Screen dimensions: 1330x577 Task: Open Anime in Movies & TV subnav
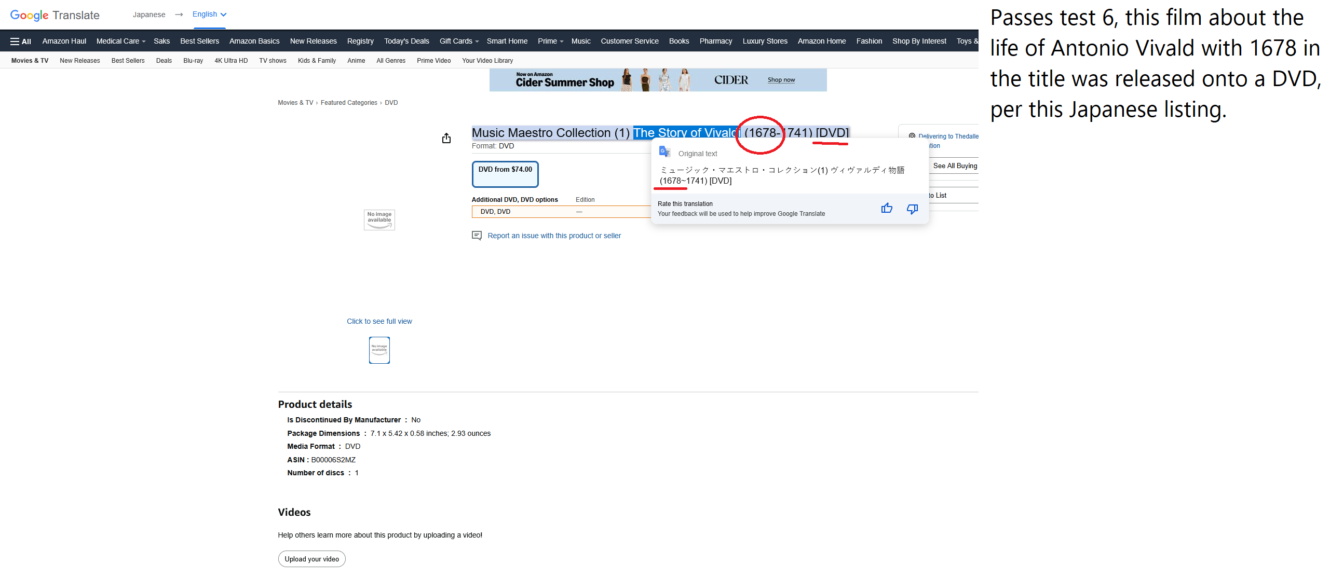356,61
